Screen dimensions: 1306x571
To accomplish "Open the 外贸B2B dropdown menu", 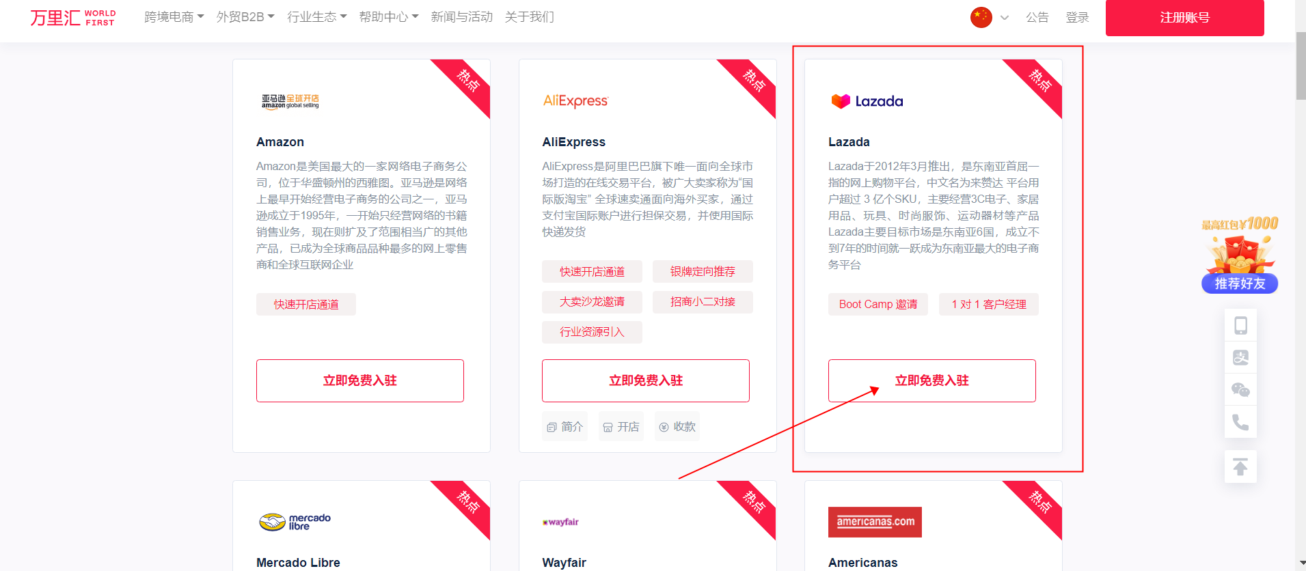I will point(245,17).
